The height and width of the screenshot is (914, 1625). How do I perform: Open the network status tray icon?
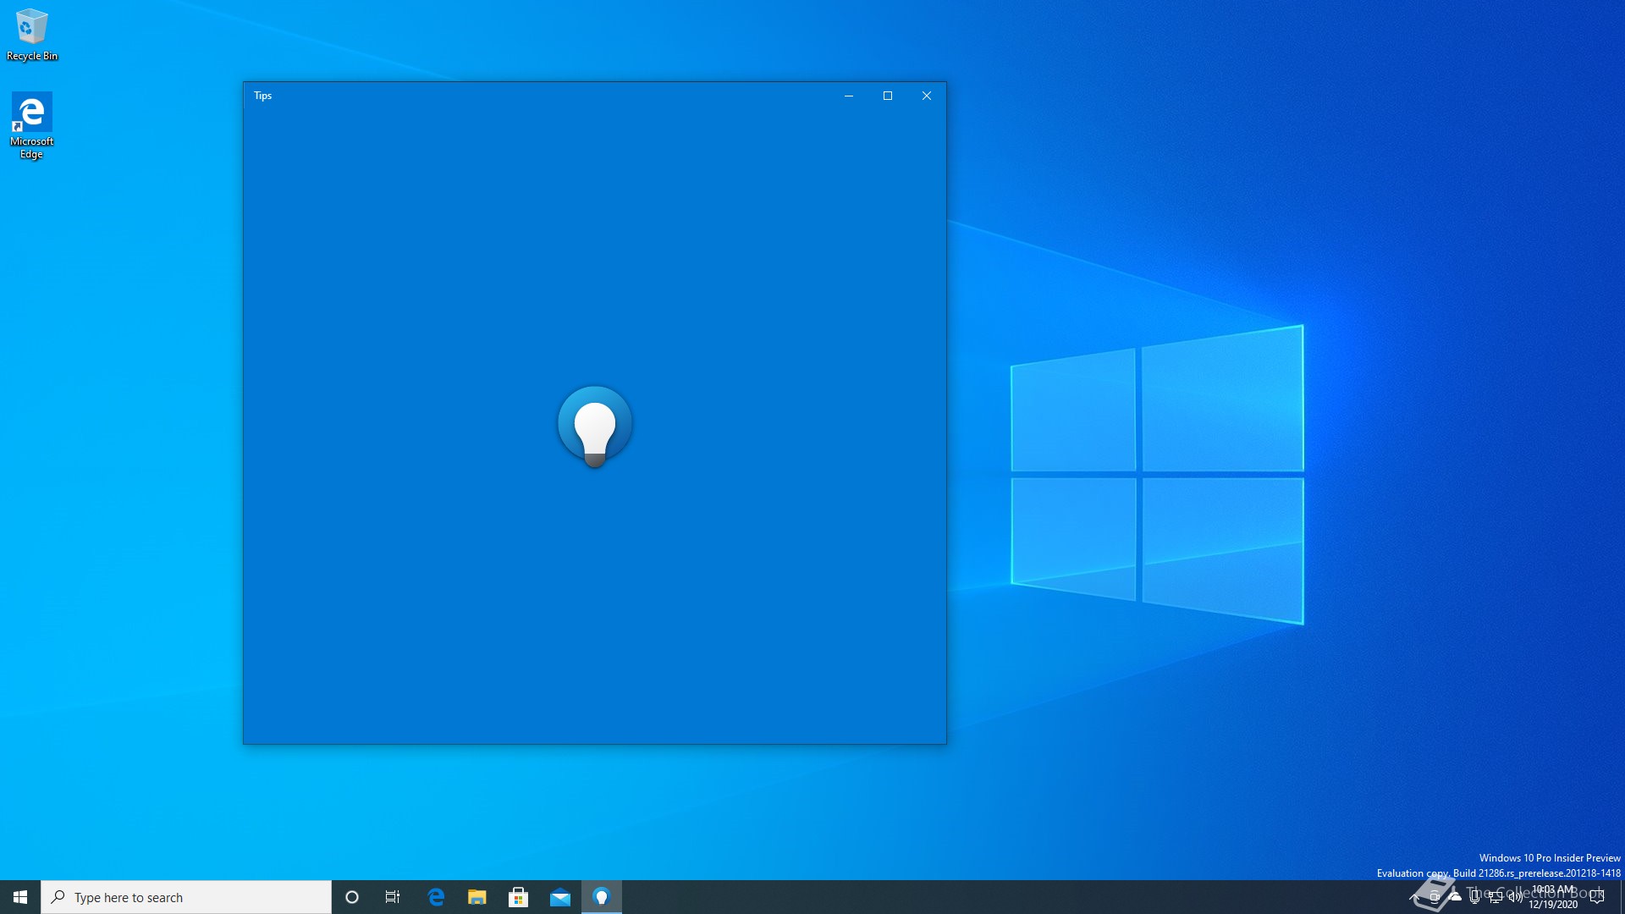click(1496, 897)
